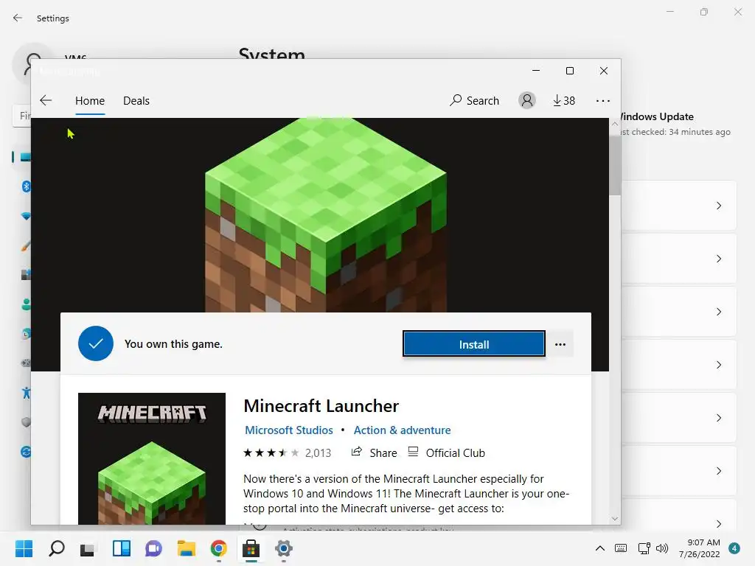The image size is (755, 566).
Task: Share the Minecraft Launcher page
Action: tap(374, 453)
